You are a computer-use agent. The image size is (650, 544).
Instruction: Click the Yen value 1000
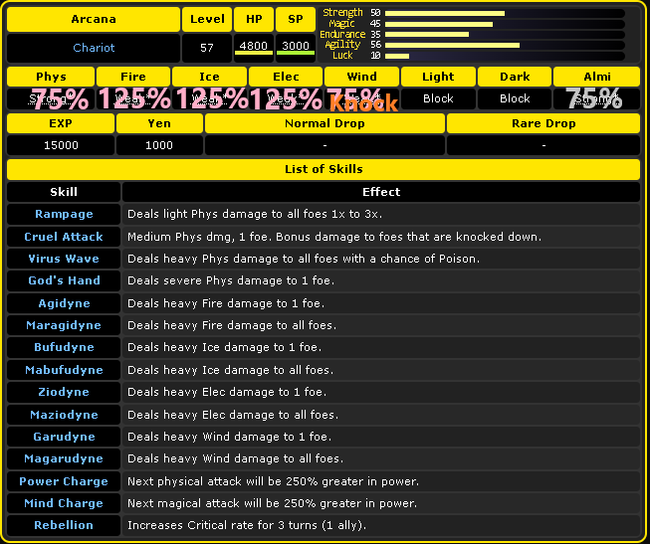(x=159, y=145)
